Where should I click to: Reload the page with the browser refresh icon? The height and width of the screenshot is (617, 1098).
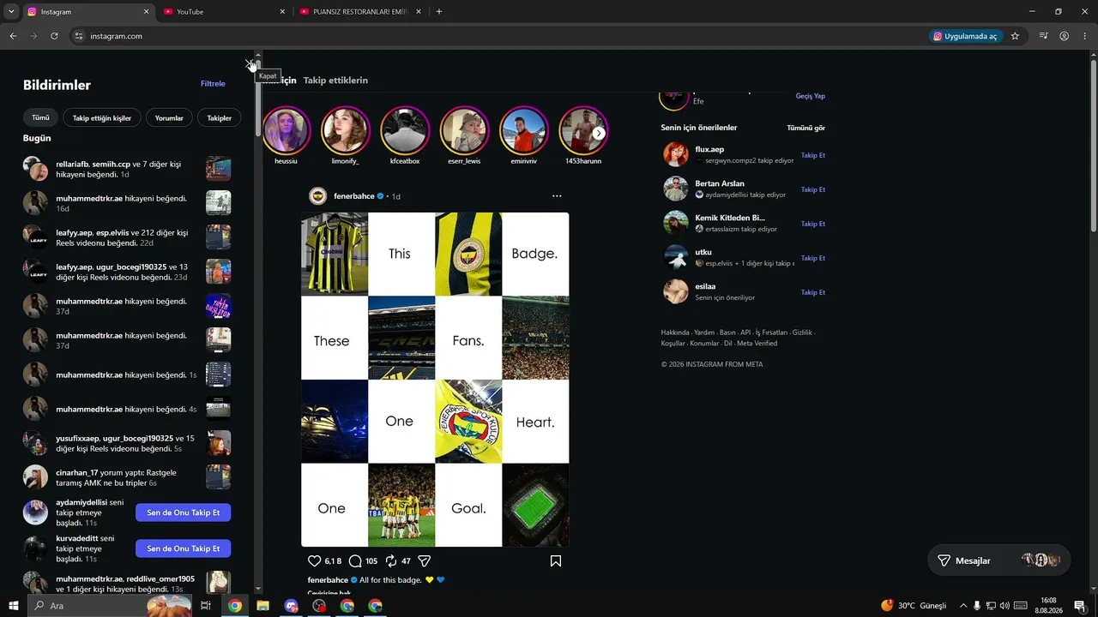(54, 36)
